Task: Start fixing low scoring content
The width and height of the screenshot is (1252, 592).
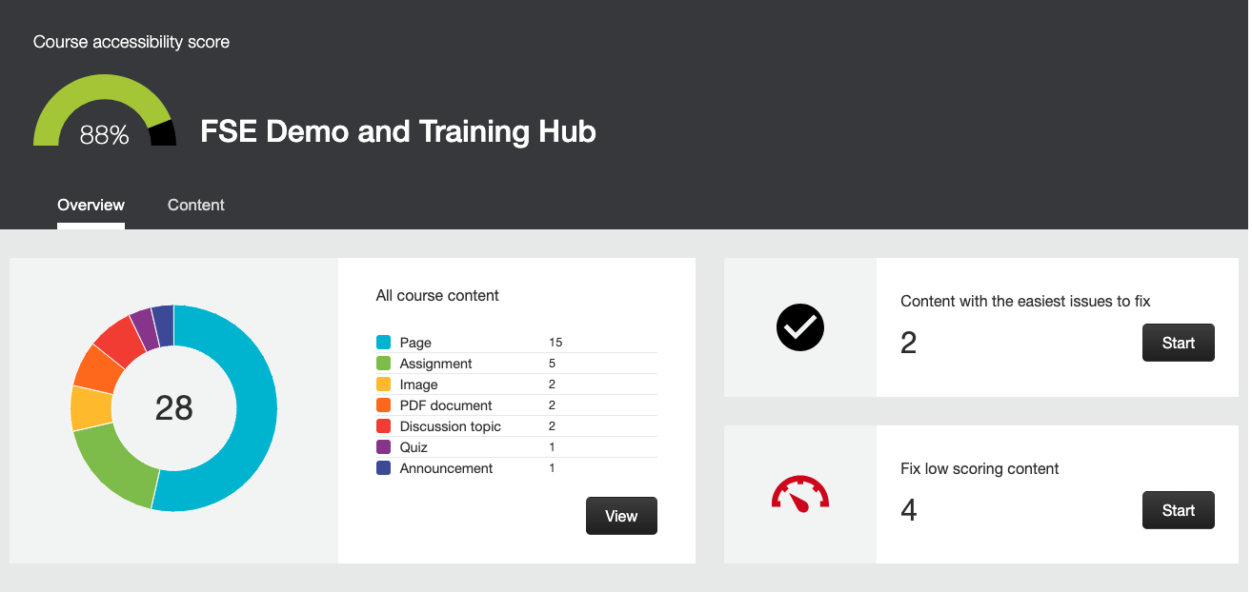Action: 1178,509
